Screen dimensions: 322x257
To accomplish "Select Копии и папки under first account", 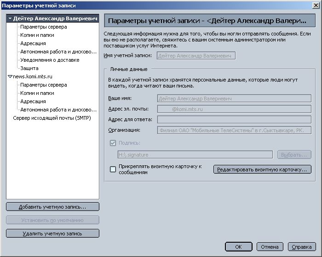I will click(x=37, y=35).
